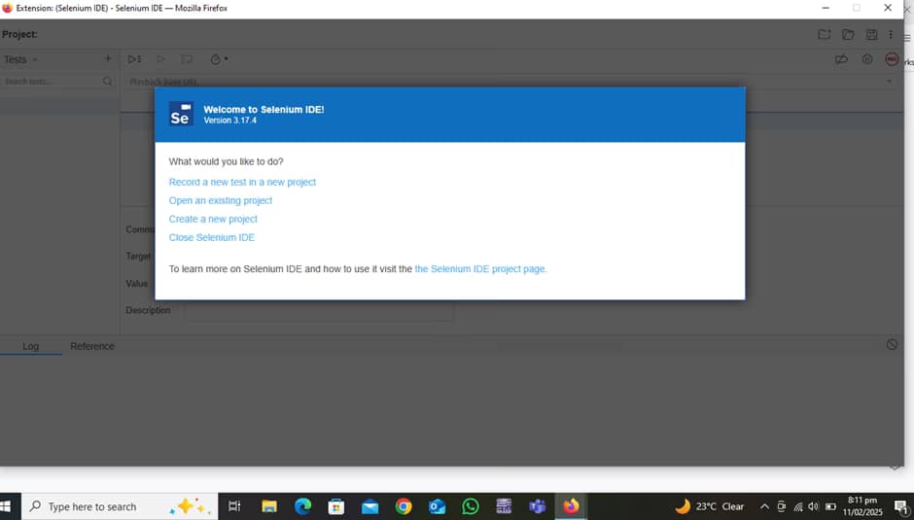Click the Clear log icon
The image size is (914, 520).
(x=892, y=344)
